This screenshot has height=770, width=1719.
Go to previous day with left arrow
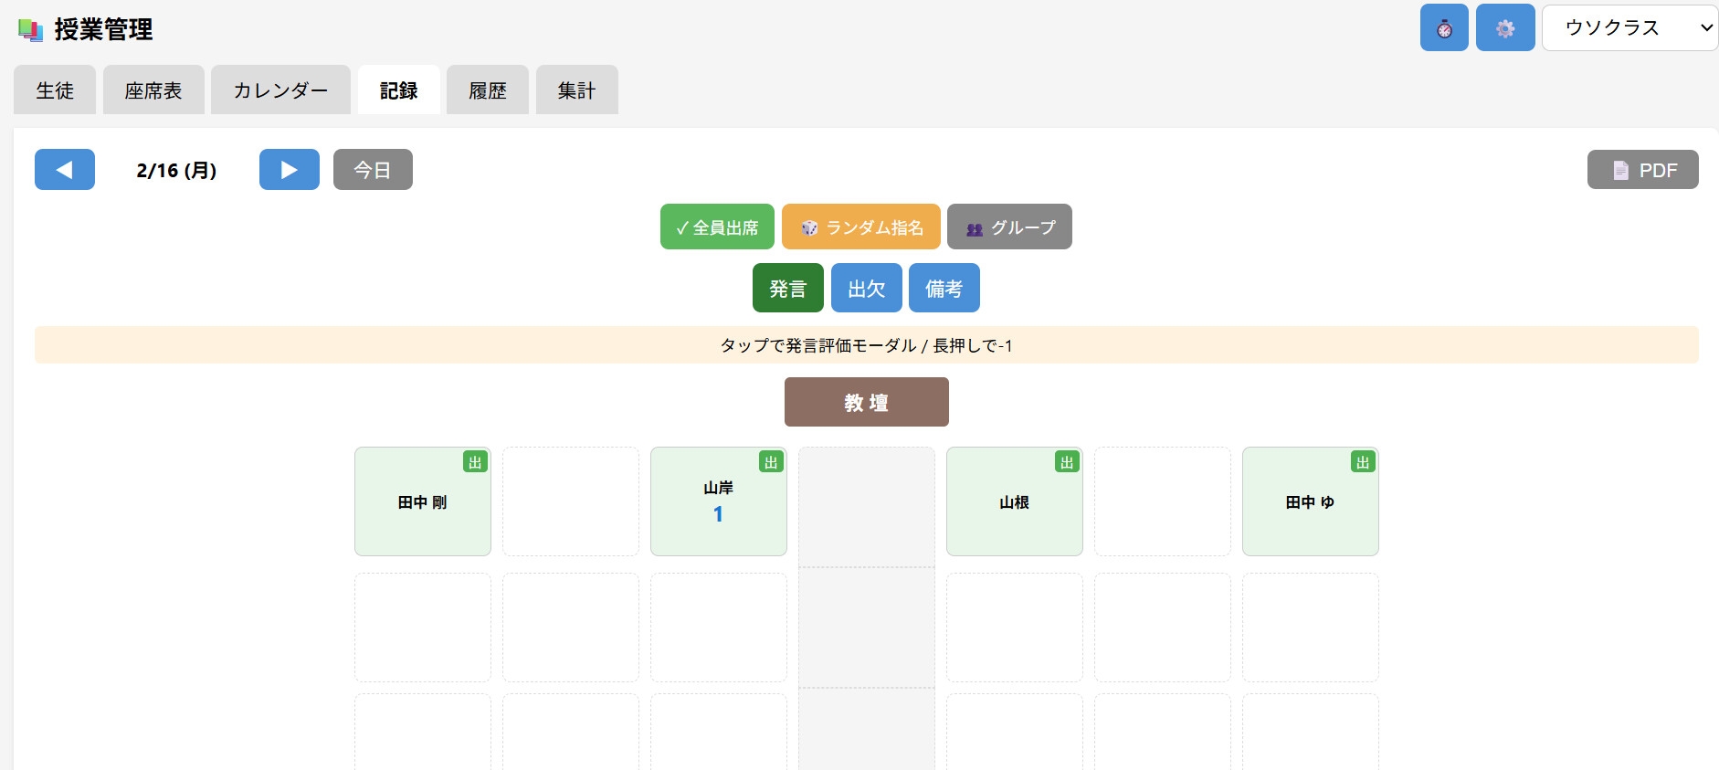(x=64, y=170)
